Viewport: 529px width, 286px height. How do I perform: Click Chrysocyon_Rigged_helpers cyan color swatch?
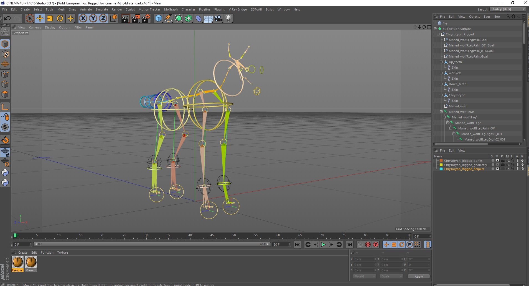pyautogui.click(x=441, y=169)
